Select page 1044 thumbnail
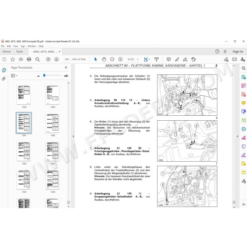Viewport: 247px width, 247px height. coord(53,151)
